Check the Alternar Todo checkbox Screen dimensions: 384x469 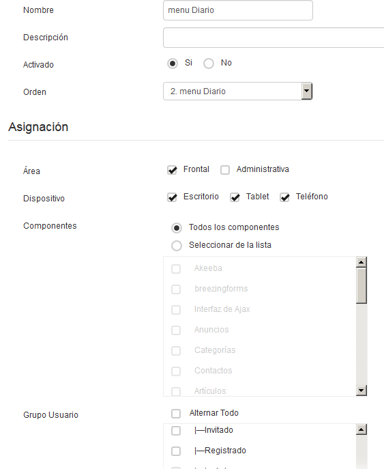click(176, 414)
